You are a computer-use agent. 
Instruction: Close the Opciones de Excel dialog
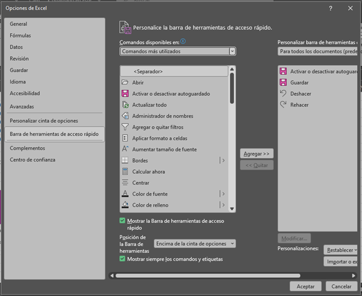(x=350, y=8)
